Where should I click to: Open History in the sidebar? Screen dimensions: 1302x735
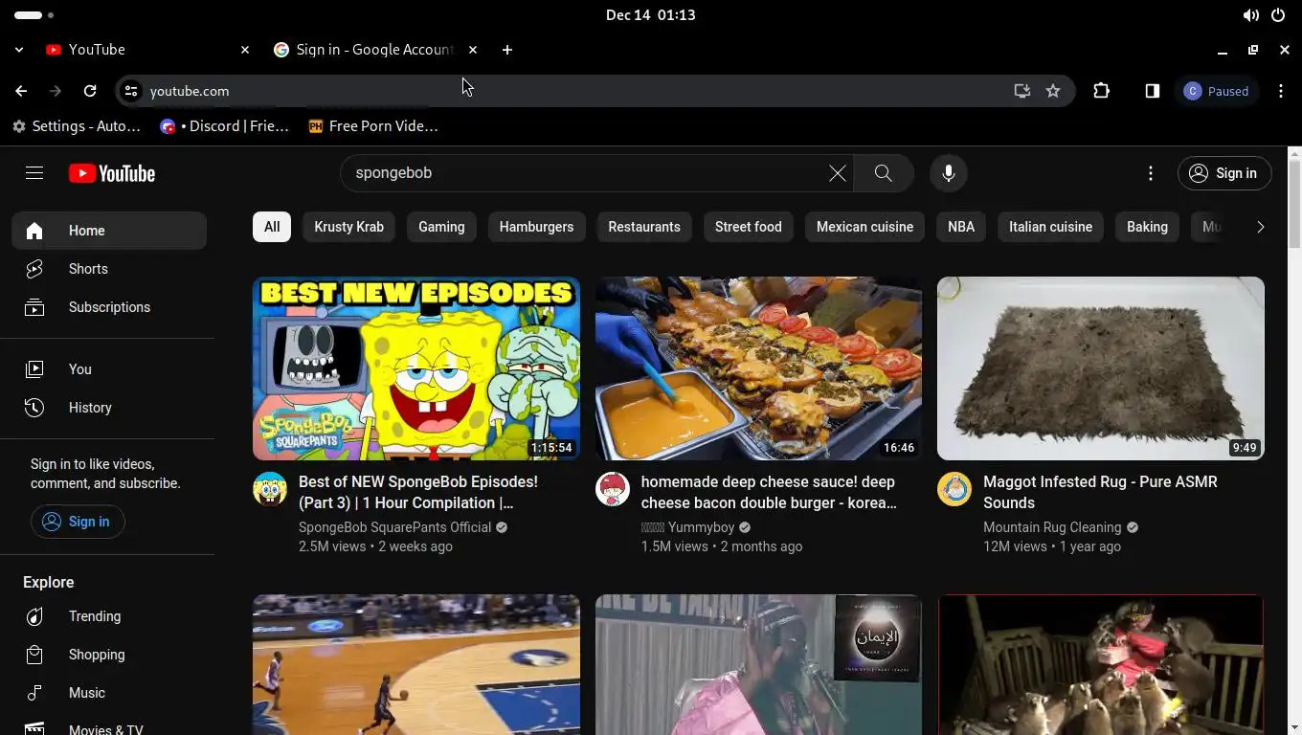click(109, 408)
